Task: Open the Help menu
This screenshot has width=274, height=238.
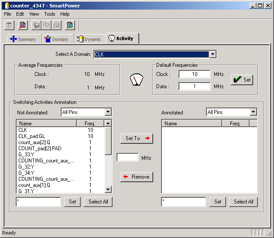Action: (65, 14)
